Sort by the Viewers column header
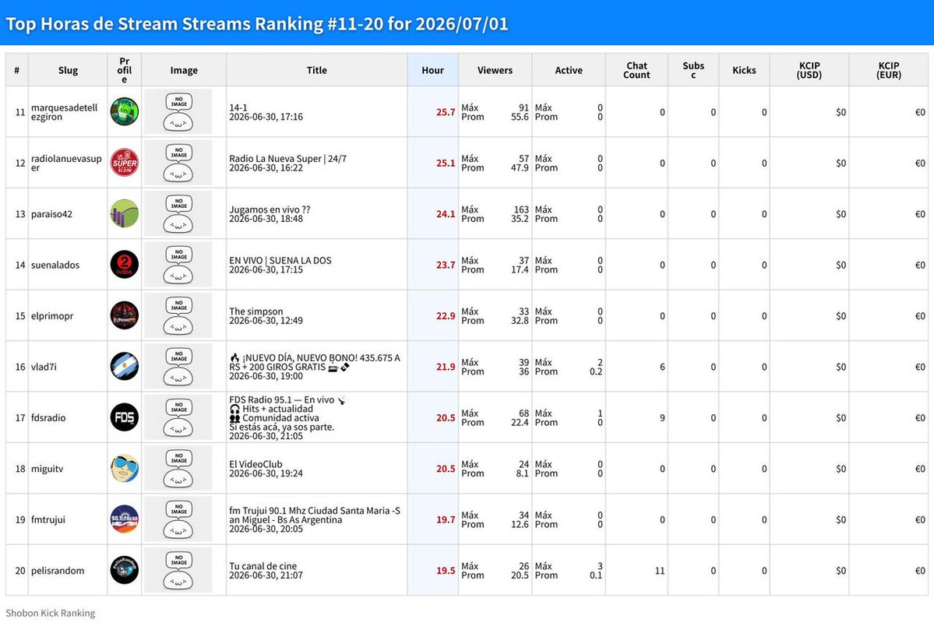 tap(495, 70)
